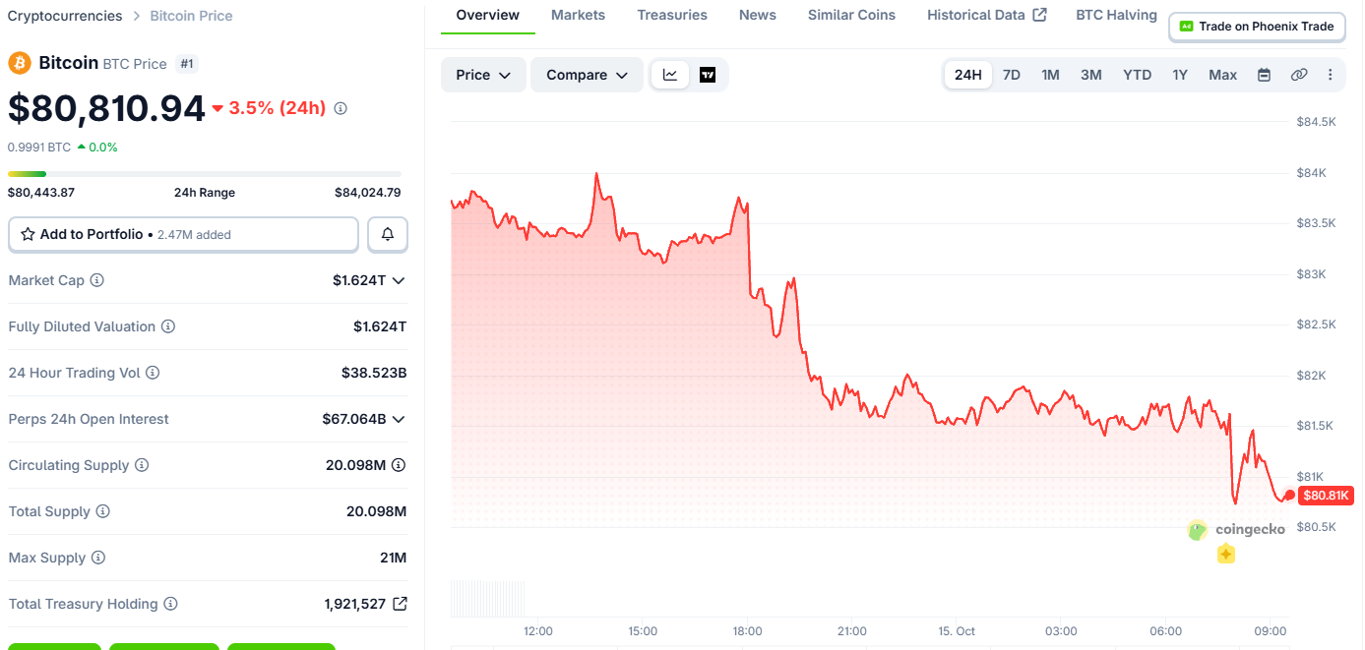Select the line chart view icon
1365x650 pixels.
point(670,75)
